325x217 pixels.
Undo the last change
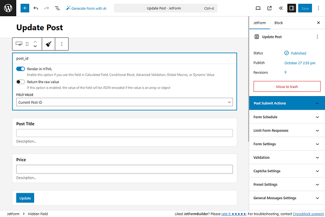(36, 8)
